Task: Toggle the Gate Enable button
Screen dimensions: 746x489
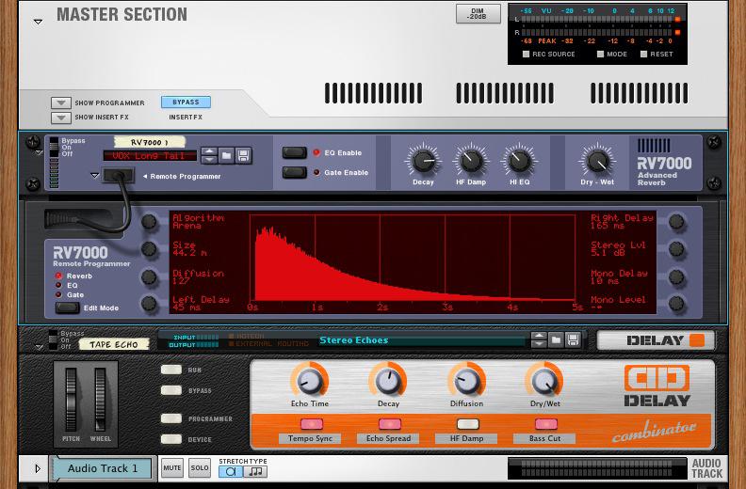Action: click(x=295, y=172)
